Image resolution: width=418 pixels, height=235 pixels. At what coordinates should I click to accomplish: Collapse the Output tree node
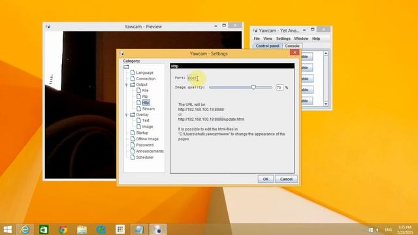pyautogui.click(x=126, y=85)
